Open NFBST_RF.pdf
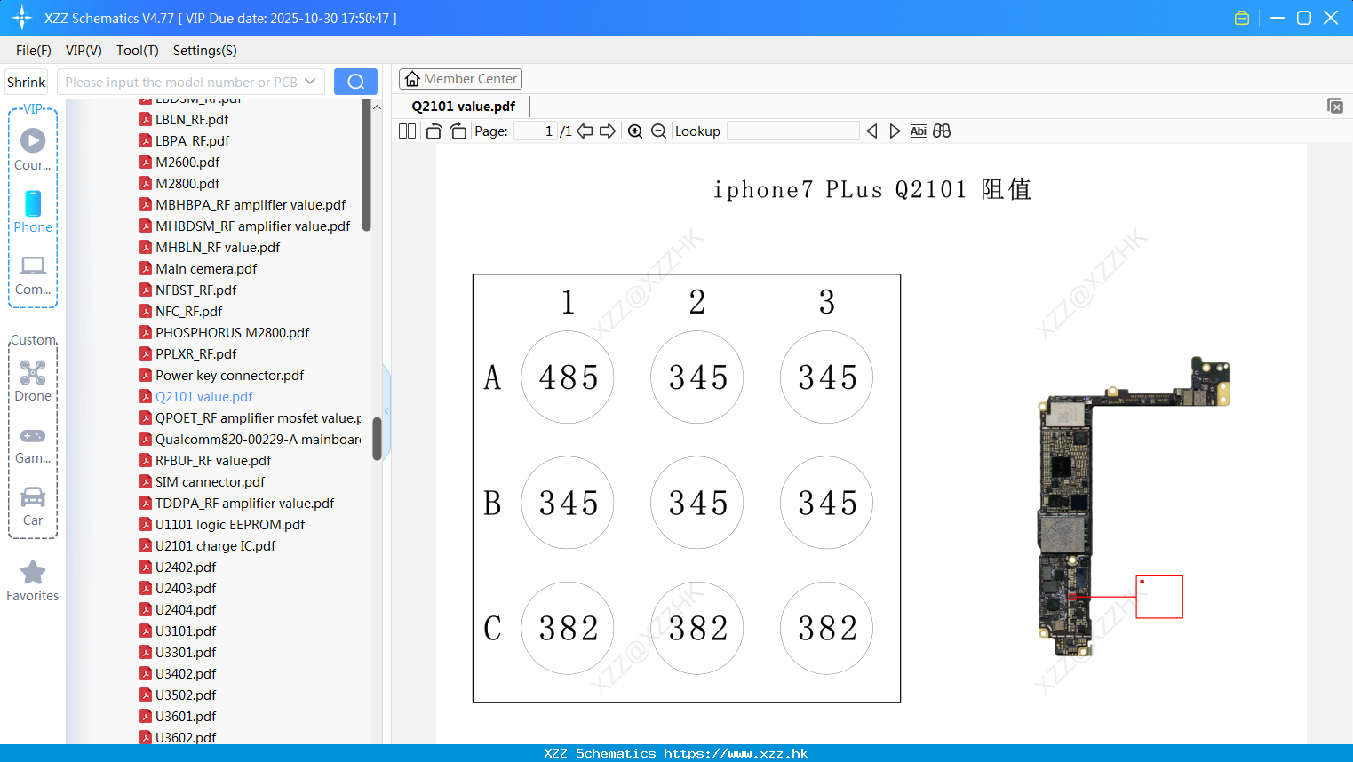 [195, 290]
